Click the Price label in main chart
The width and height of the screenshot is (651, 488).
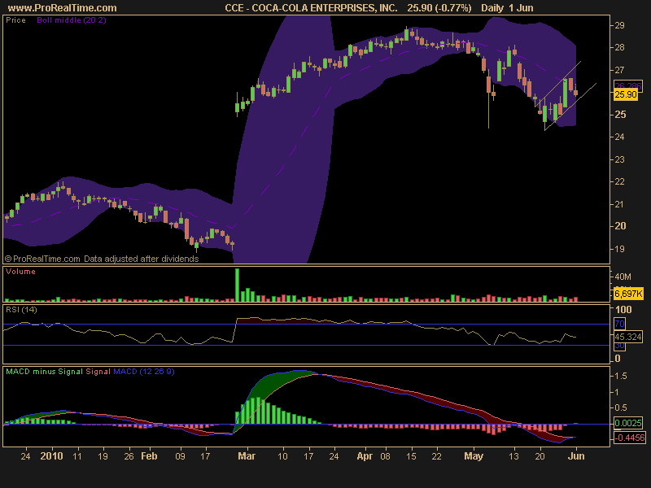15,20
